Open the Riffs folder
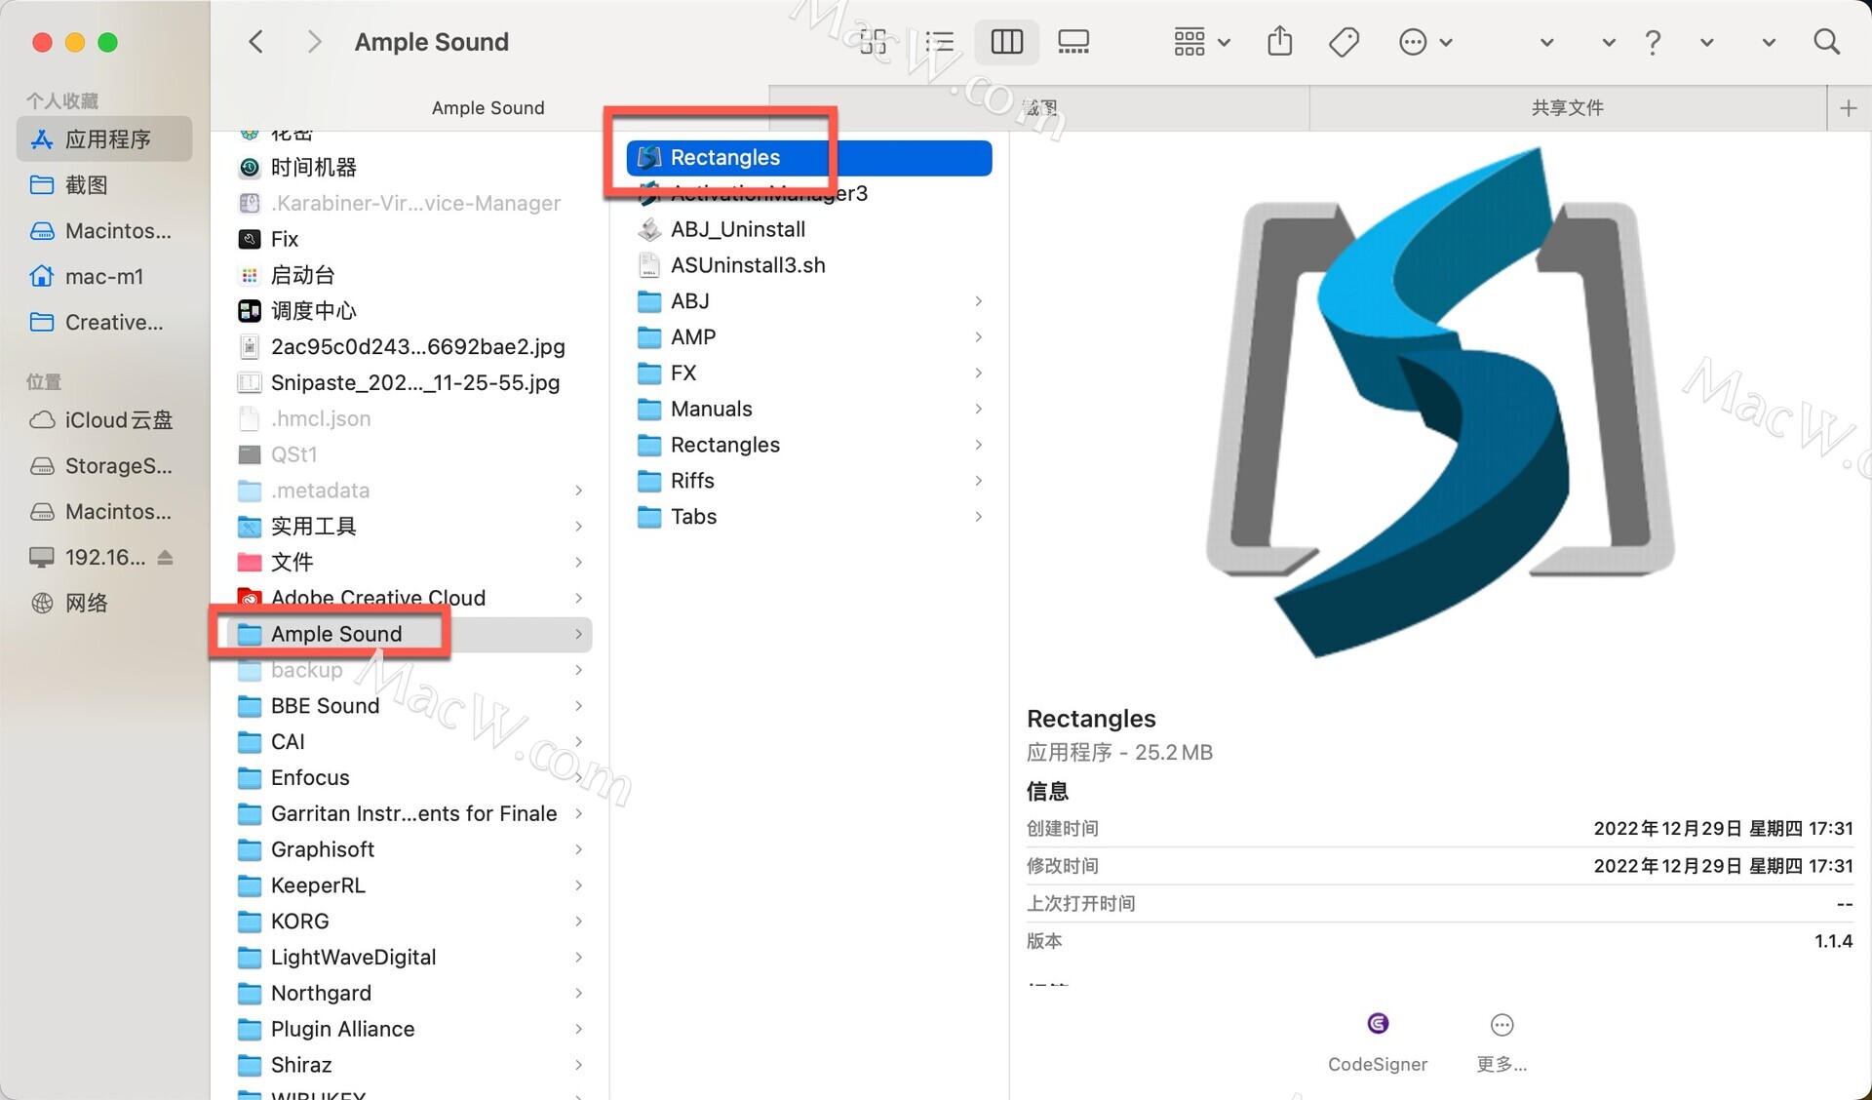 click(x=809, y=482)
